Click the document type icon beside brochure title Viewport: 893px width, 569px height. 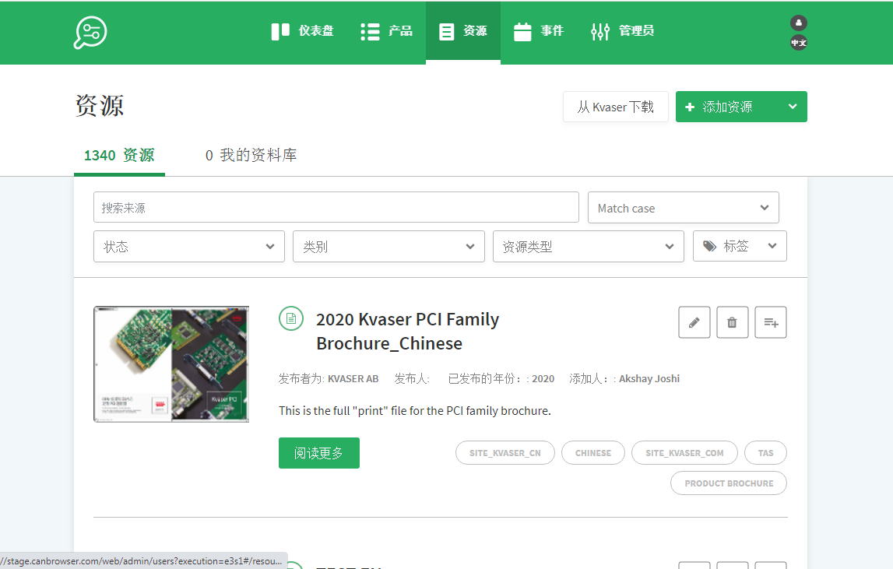point(291,318)
